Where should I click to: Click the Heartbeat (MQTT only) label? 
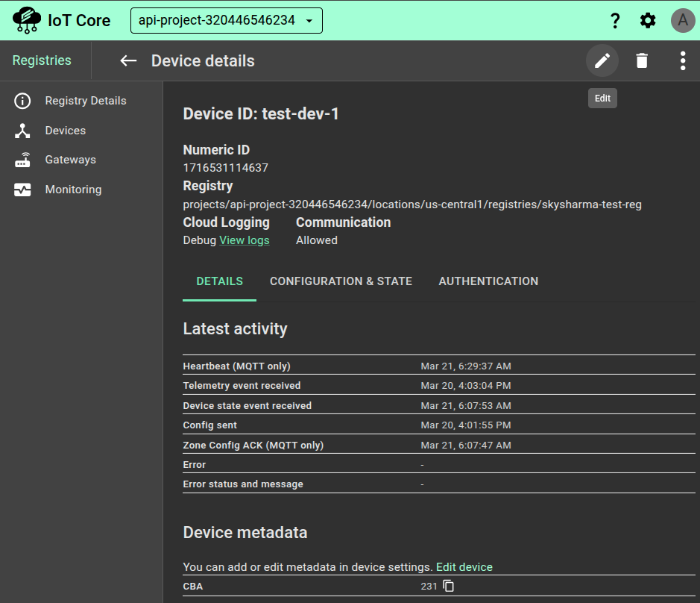point(236,366)
